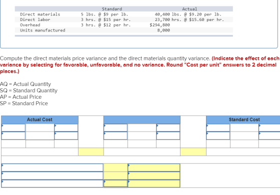
Task: Click the red 'Indicate the effect of each' instruction
Action: [x=245, y=58]
